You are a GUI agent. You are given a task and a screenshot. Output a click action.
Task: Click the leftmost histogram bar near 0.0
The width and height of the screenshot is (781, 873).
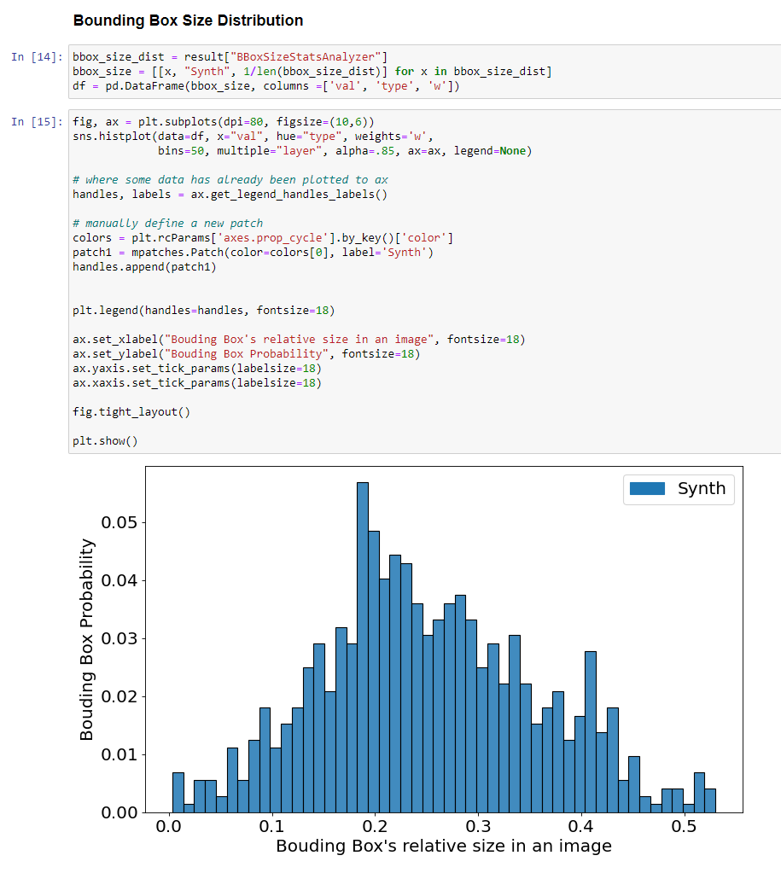click(178, 792)
